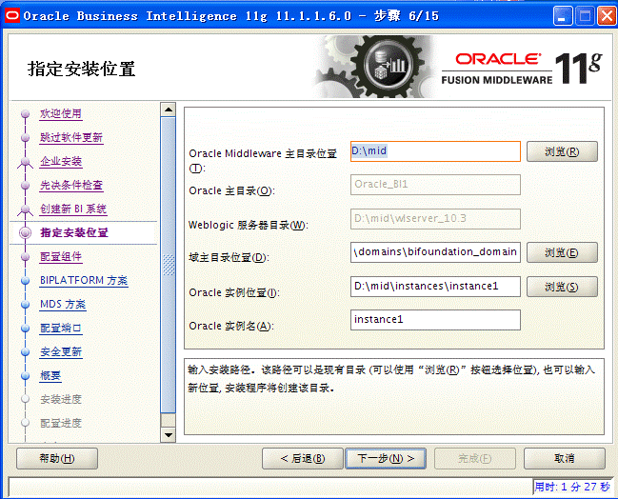
Task: Close the installer window
Action: (607, 16)
